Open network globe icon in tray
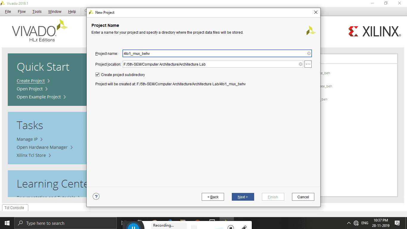 (356, 223)
